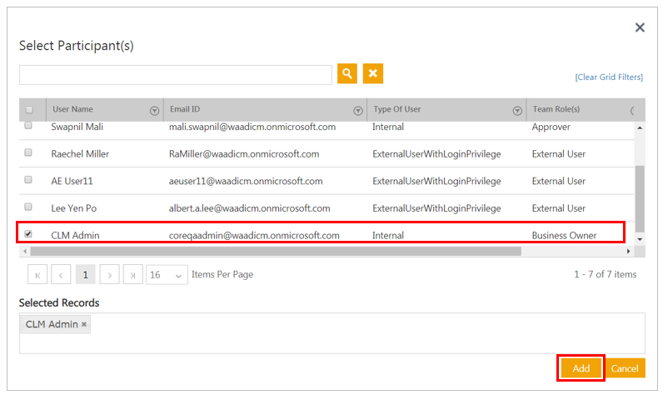Screen dimensions: 668x400
Task: Click the Add button
Action: [x=581, y=368]
